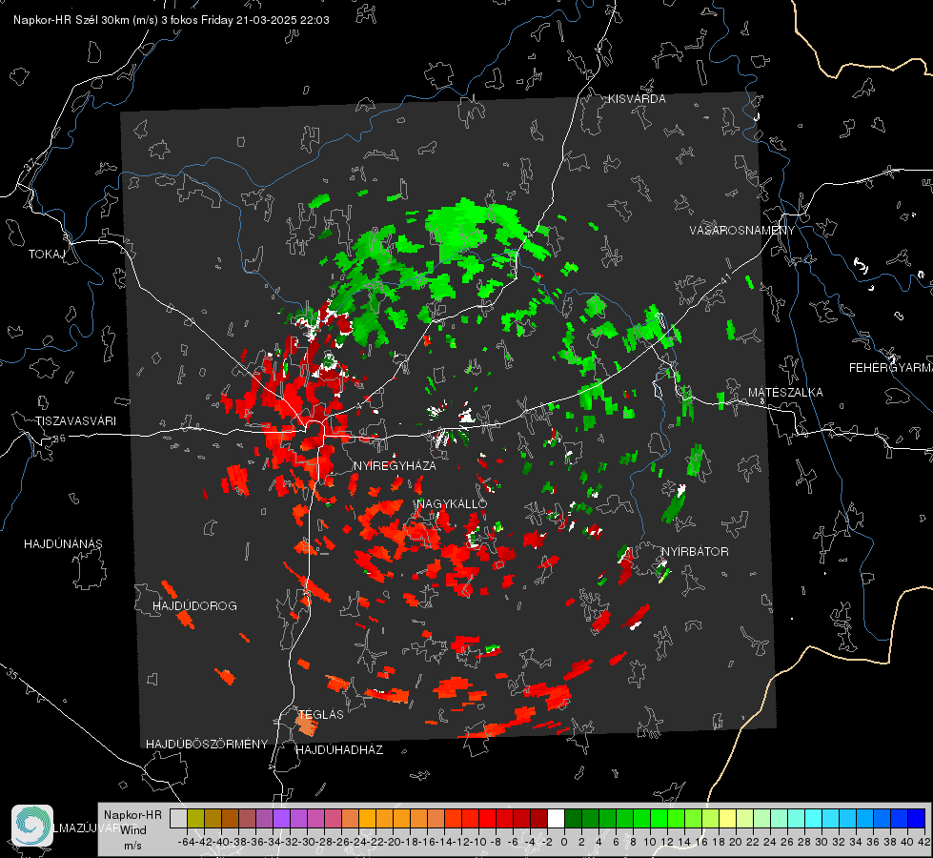Click the radar title text with timestamp
933x858 pixels.
pyautogui.click(x=172, y=20)
